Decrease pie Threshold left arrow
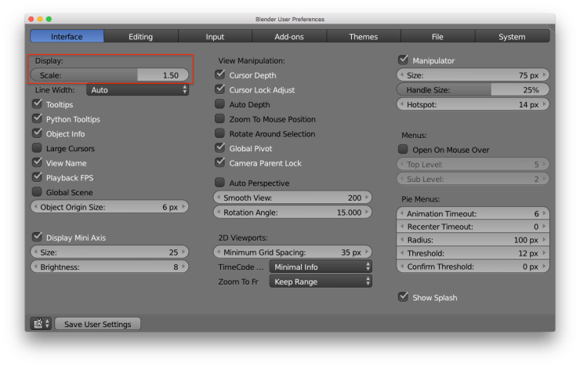 [x=402, y=253]
